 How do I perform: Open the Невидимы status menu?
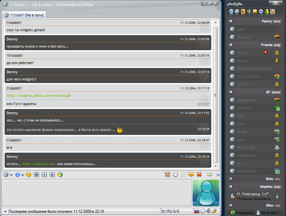click(x=242, y=213)
